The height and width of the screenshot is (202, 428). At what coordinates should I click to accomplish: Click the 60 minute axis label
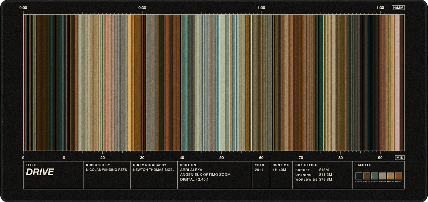[261, 158]
